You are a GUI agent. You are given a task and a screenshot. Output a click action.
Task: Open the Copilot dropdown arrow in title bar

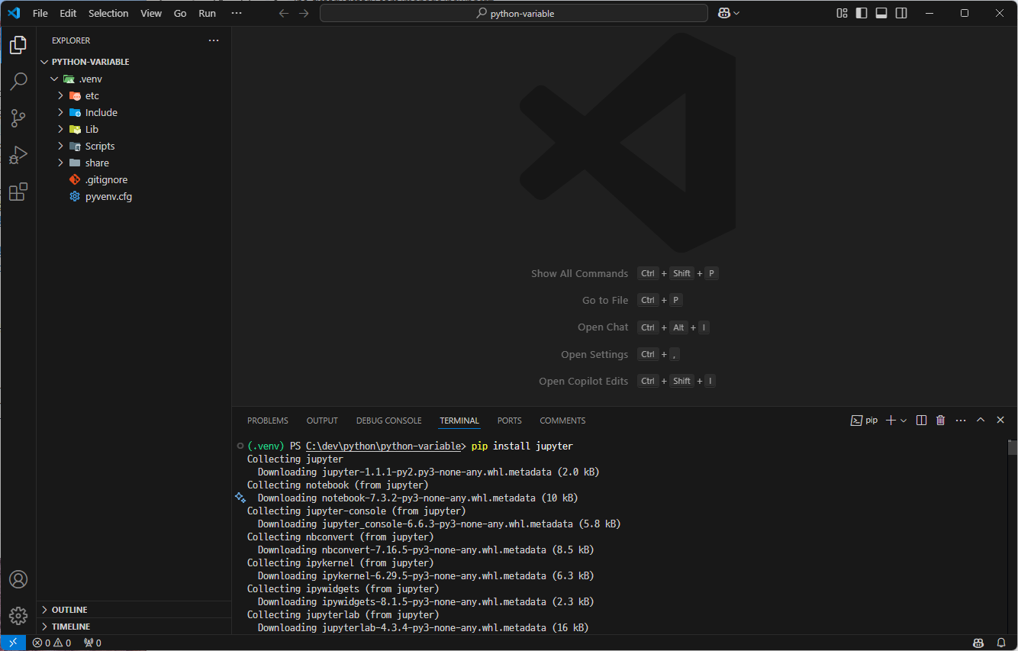point(736,13)
